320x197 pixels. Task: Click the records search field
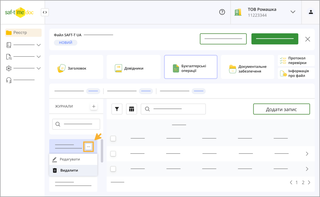point(173,109)
